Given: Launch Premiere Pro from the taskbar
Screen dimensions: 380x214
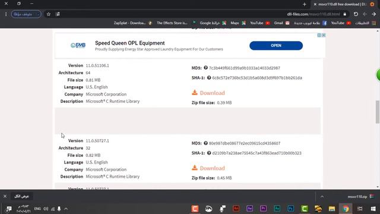Looking at the screenshot, I should click(263, 209).
